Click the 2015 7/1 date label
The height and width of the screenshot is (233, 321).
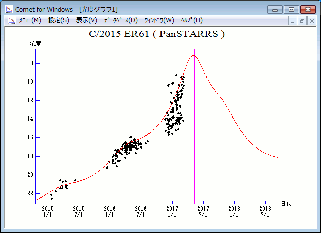click(79, 212)
